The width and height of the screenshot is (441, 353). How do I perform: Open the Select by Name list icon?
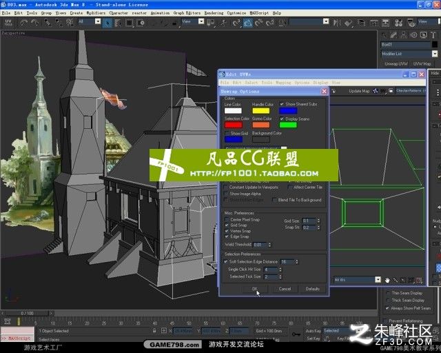point(118,23)
